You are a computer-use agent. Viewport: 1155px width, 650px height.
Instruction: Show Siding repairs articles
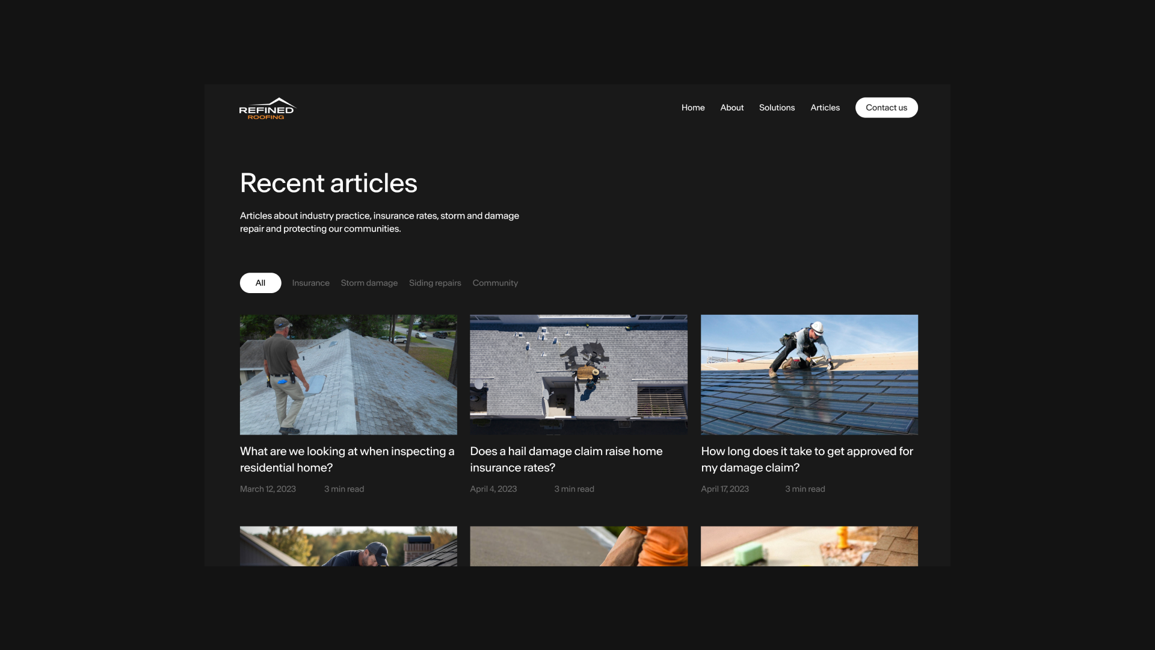pos(434,283)
